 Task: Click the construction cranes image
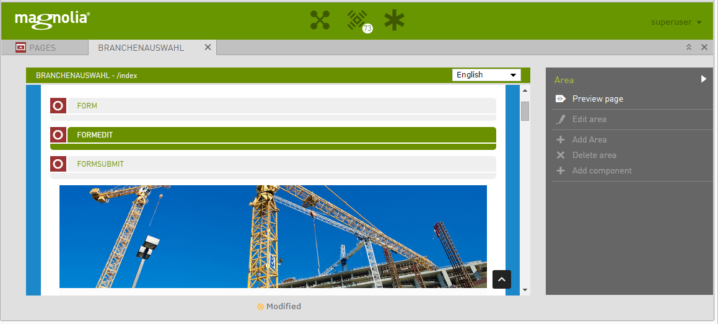click(x=273, y=237)
